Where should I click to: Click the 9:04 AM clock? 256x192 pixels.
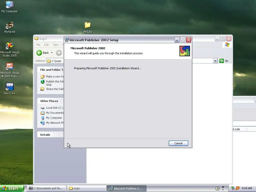[247, 188]
